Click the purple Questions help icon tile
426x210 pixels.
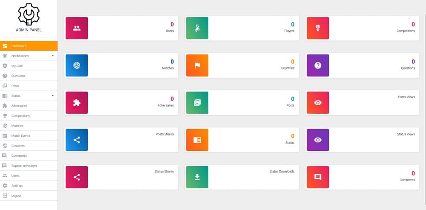[x=318, y=66]
